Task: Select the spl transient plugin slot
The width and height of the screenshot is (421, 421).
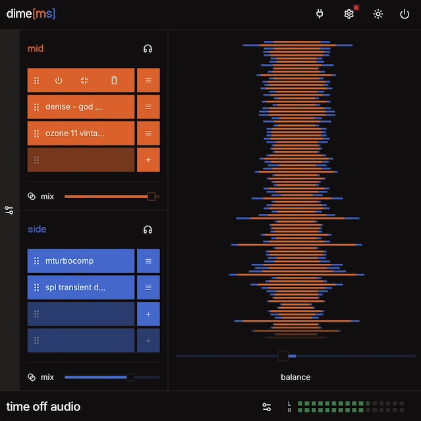Action: [x=81, y=287]
